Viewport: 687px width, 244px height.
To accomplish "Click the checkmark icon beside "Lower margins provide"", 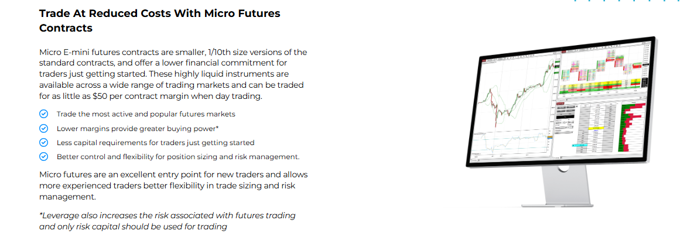I will pos(43,128).
